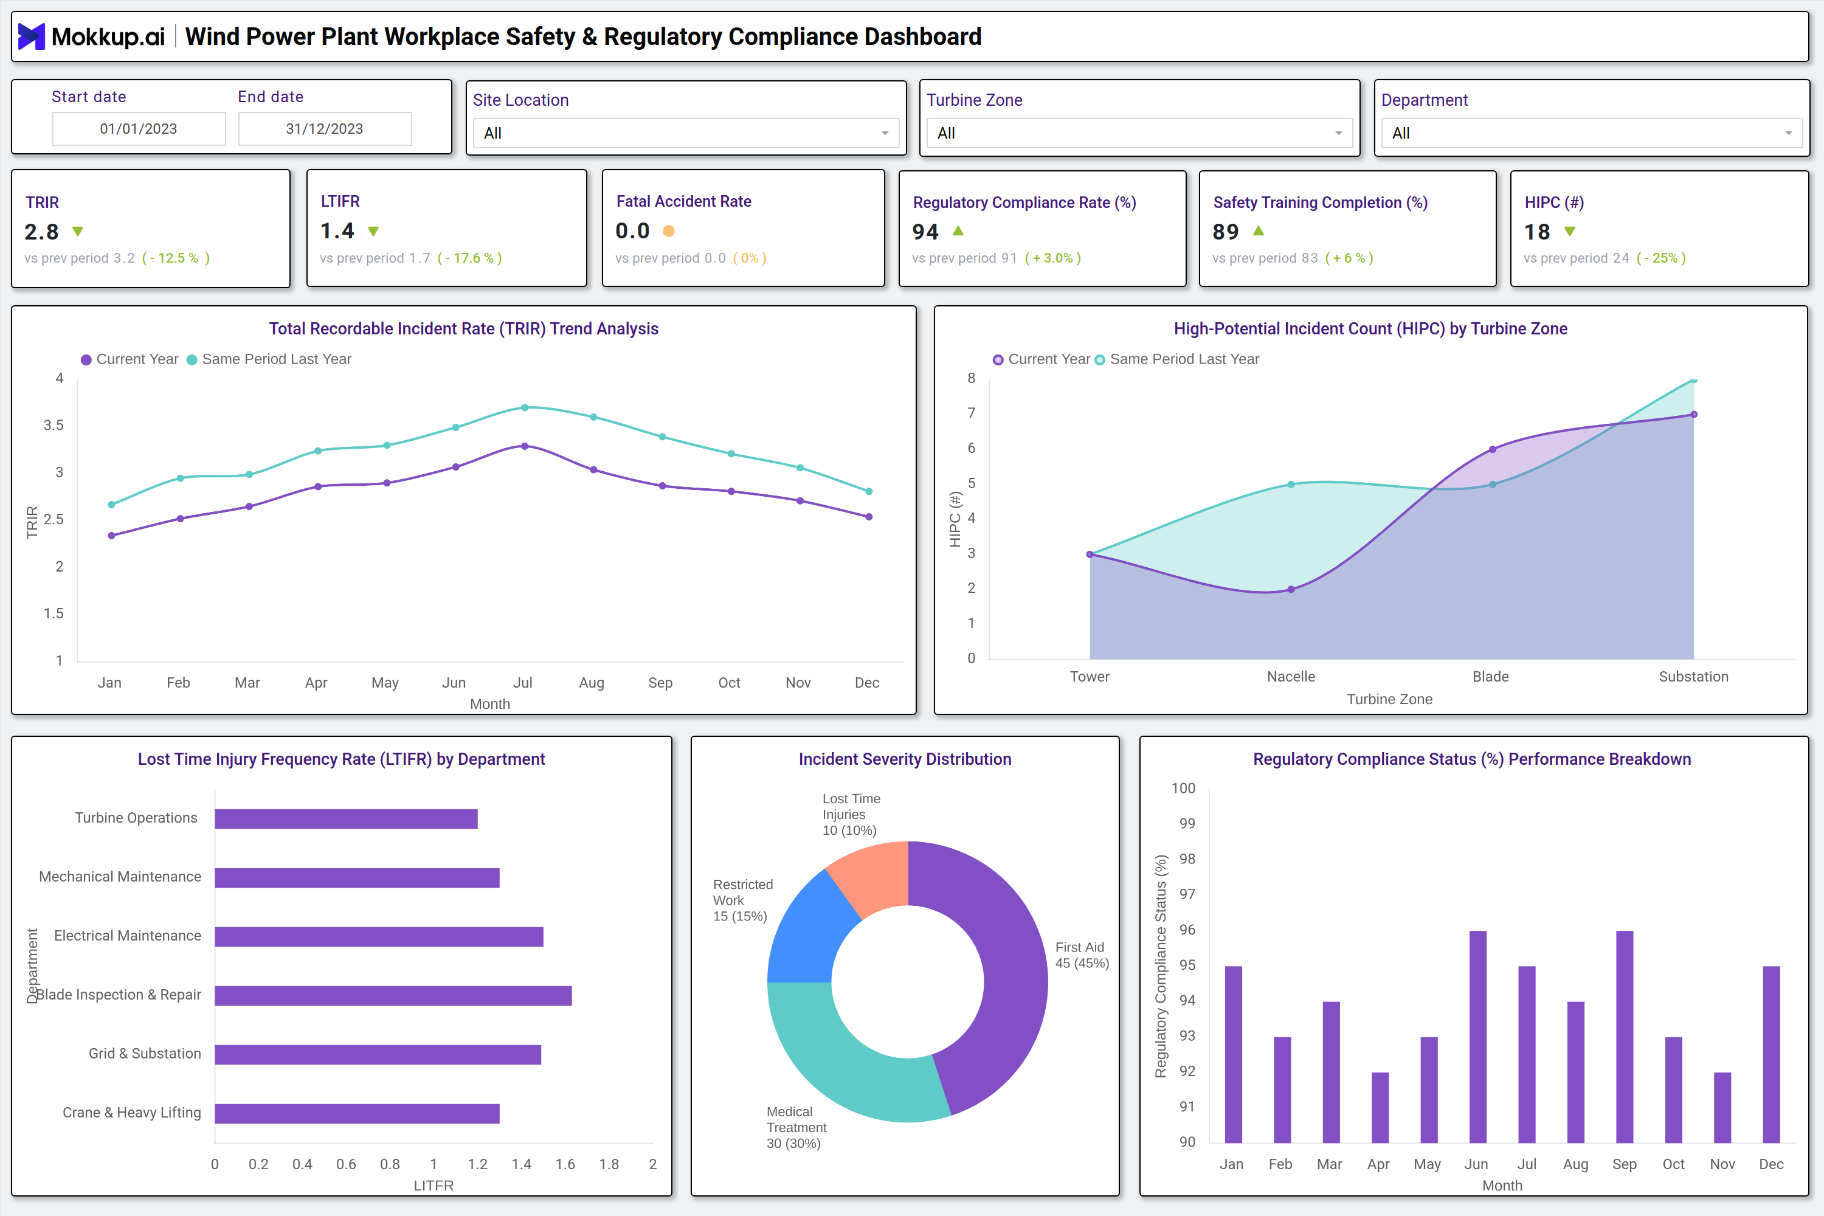Click the Apr compliance status bar

1380,1107
